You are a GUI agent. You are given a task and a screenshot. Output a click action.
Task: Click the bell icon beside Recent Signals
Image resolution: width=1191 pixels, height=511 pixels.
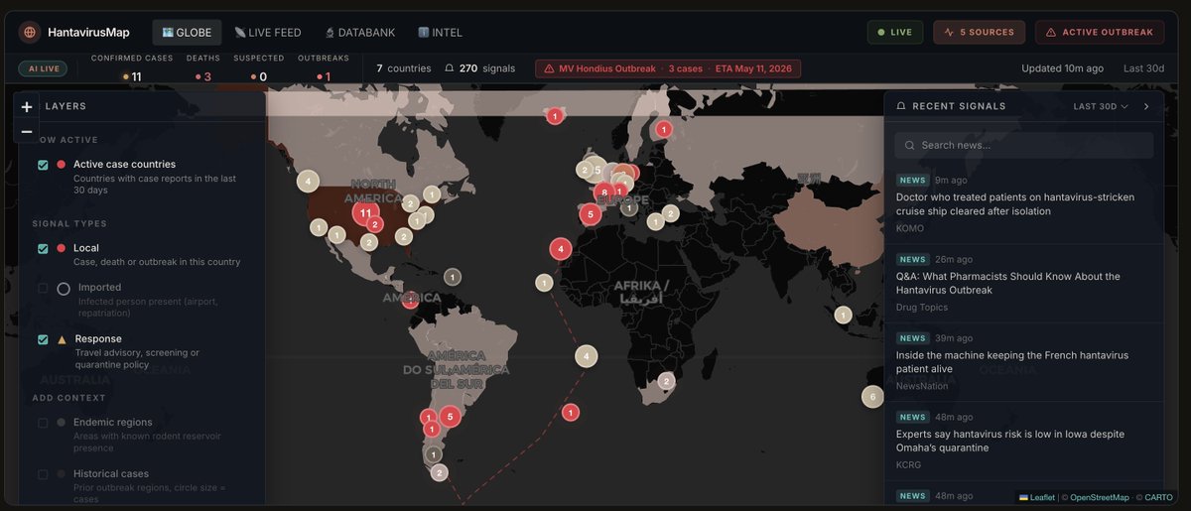click(901, 106)
